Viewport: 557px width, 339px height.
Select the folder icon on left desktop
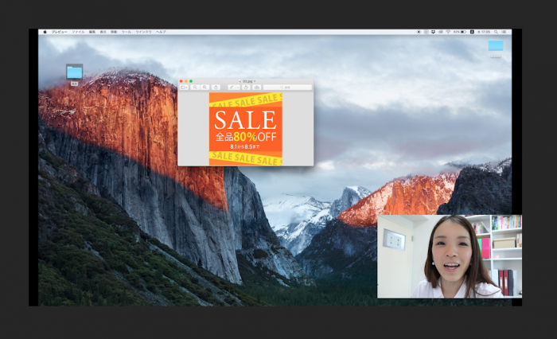pyautogui.click(x=74, y=72)
